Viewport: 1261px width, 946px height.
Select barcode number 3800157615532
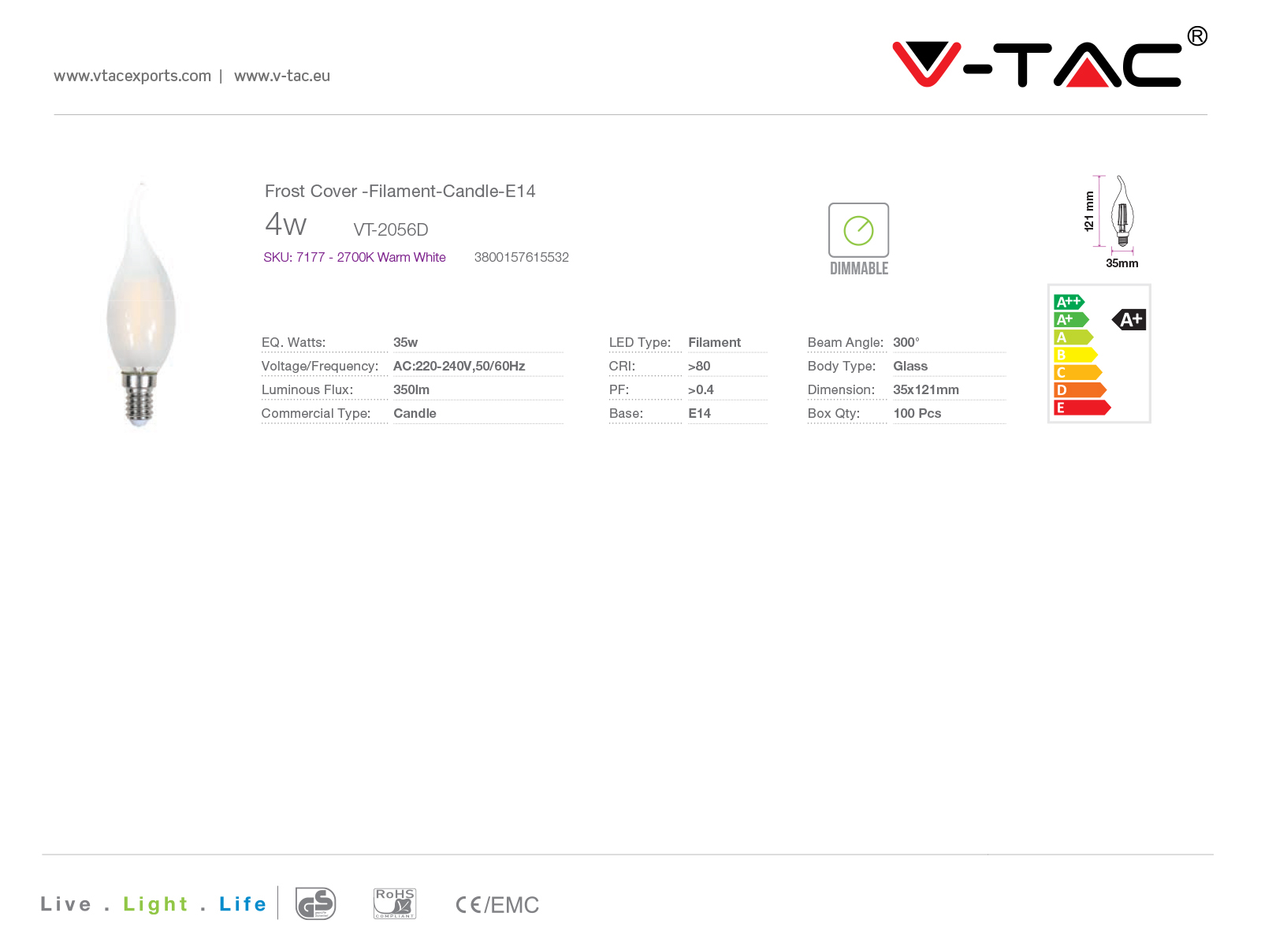pyautogui.click(x=522, y=257)
